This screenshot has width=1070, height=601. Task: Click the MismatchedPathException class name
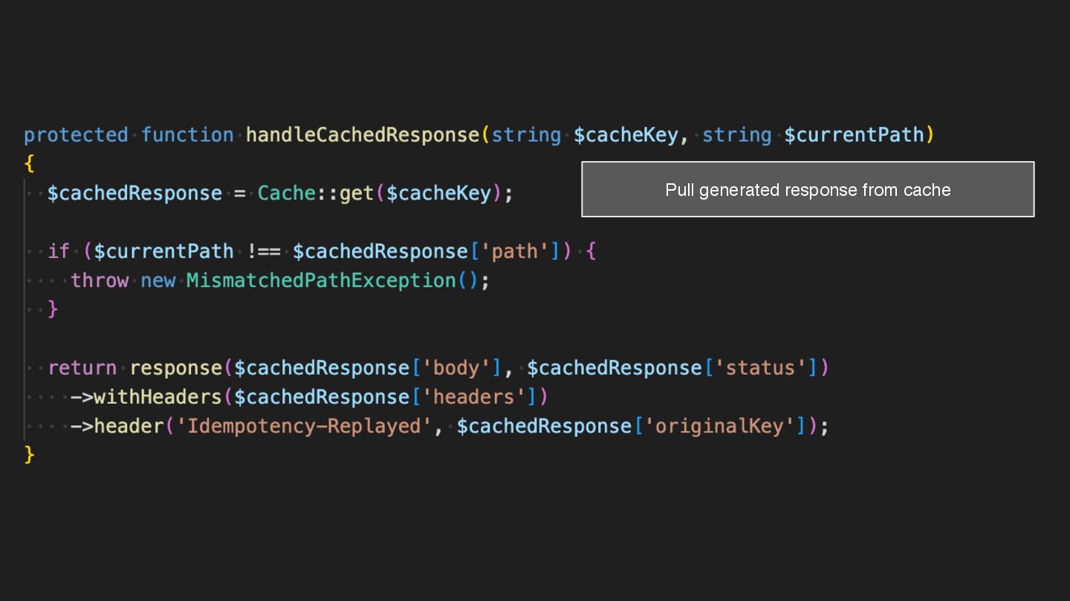click(x=321, y=280)
